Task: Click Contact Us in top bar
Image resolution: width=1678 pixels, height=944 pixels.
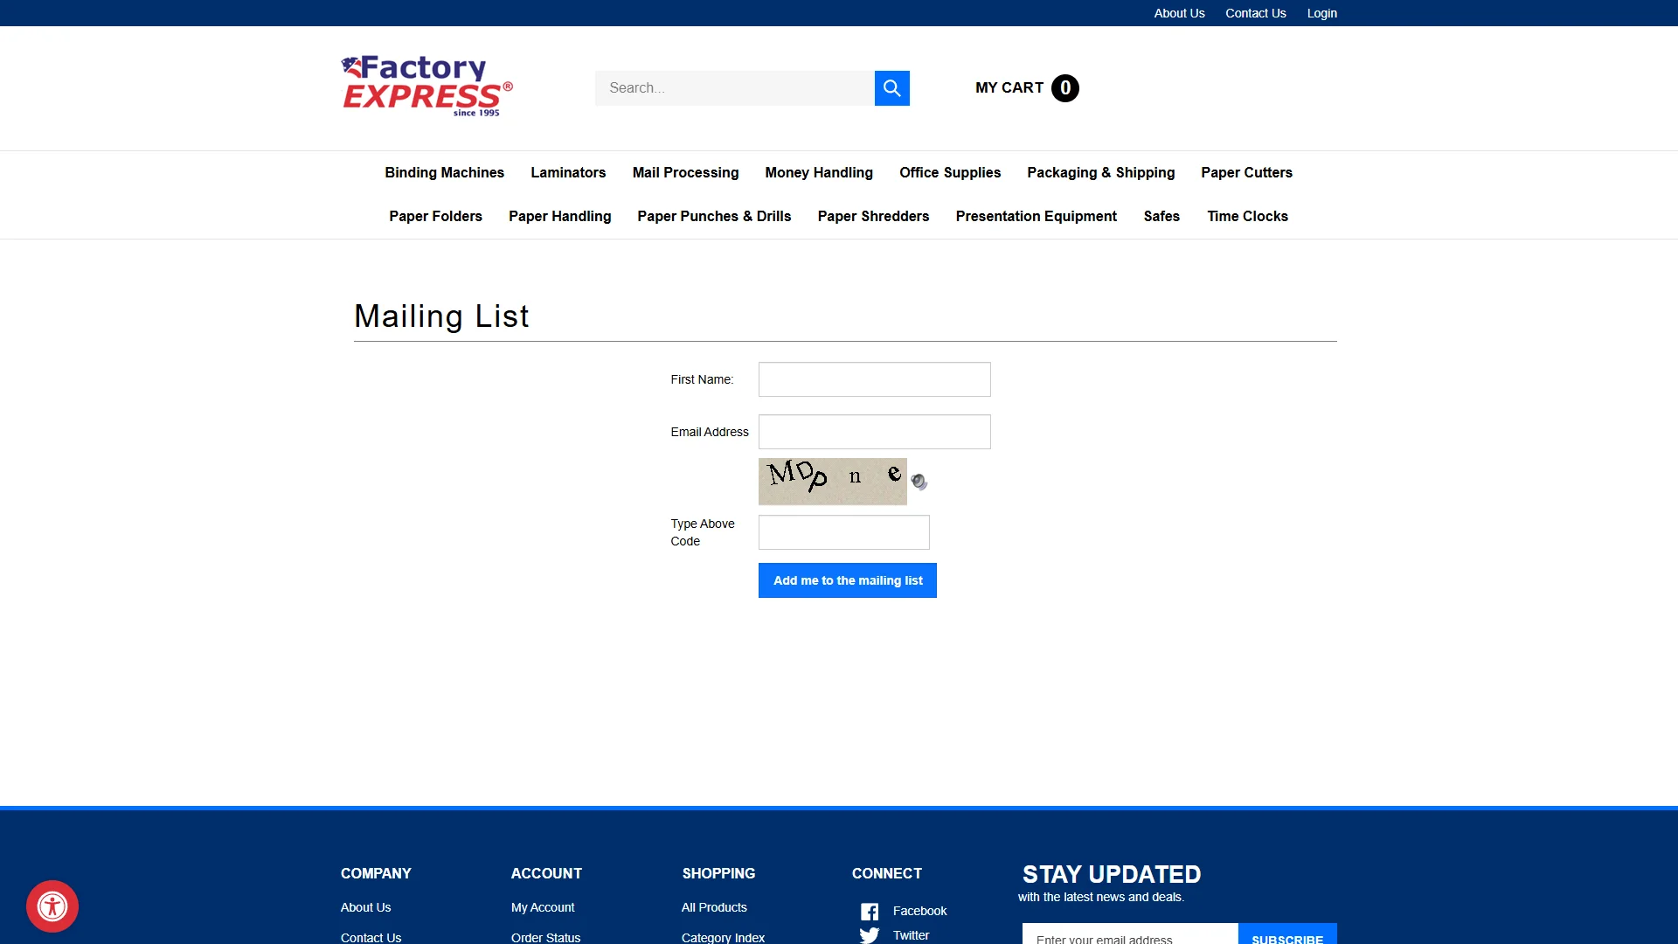Action: [1255, 13]
